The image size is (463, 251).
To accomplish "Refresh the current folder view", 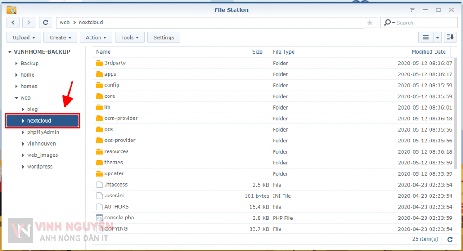I will tap(45, 23).
